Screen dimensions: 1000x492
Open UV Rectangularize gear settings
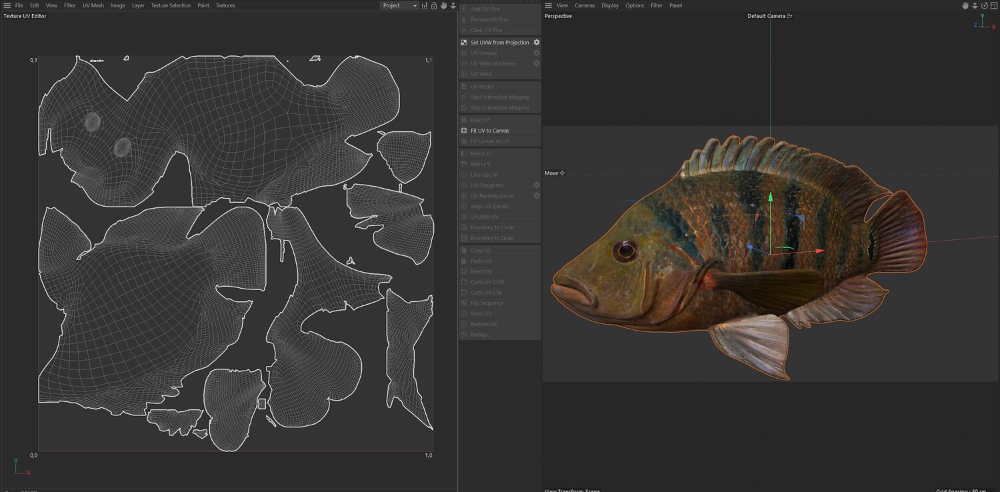(537, 196)
